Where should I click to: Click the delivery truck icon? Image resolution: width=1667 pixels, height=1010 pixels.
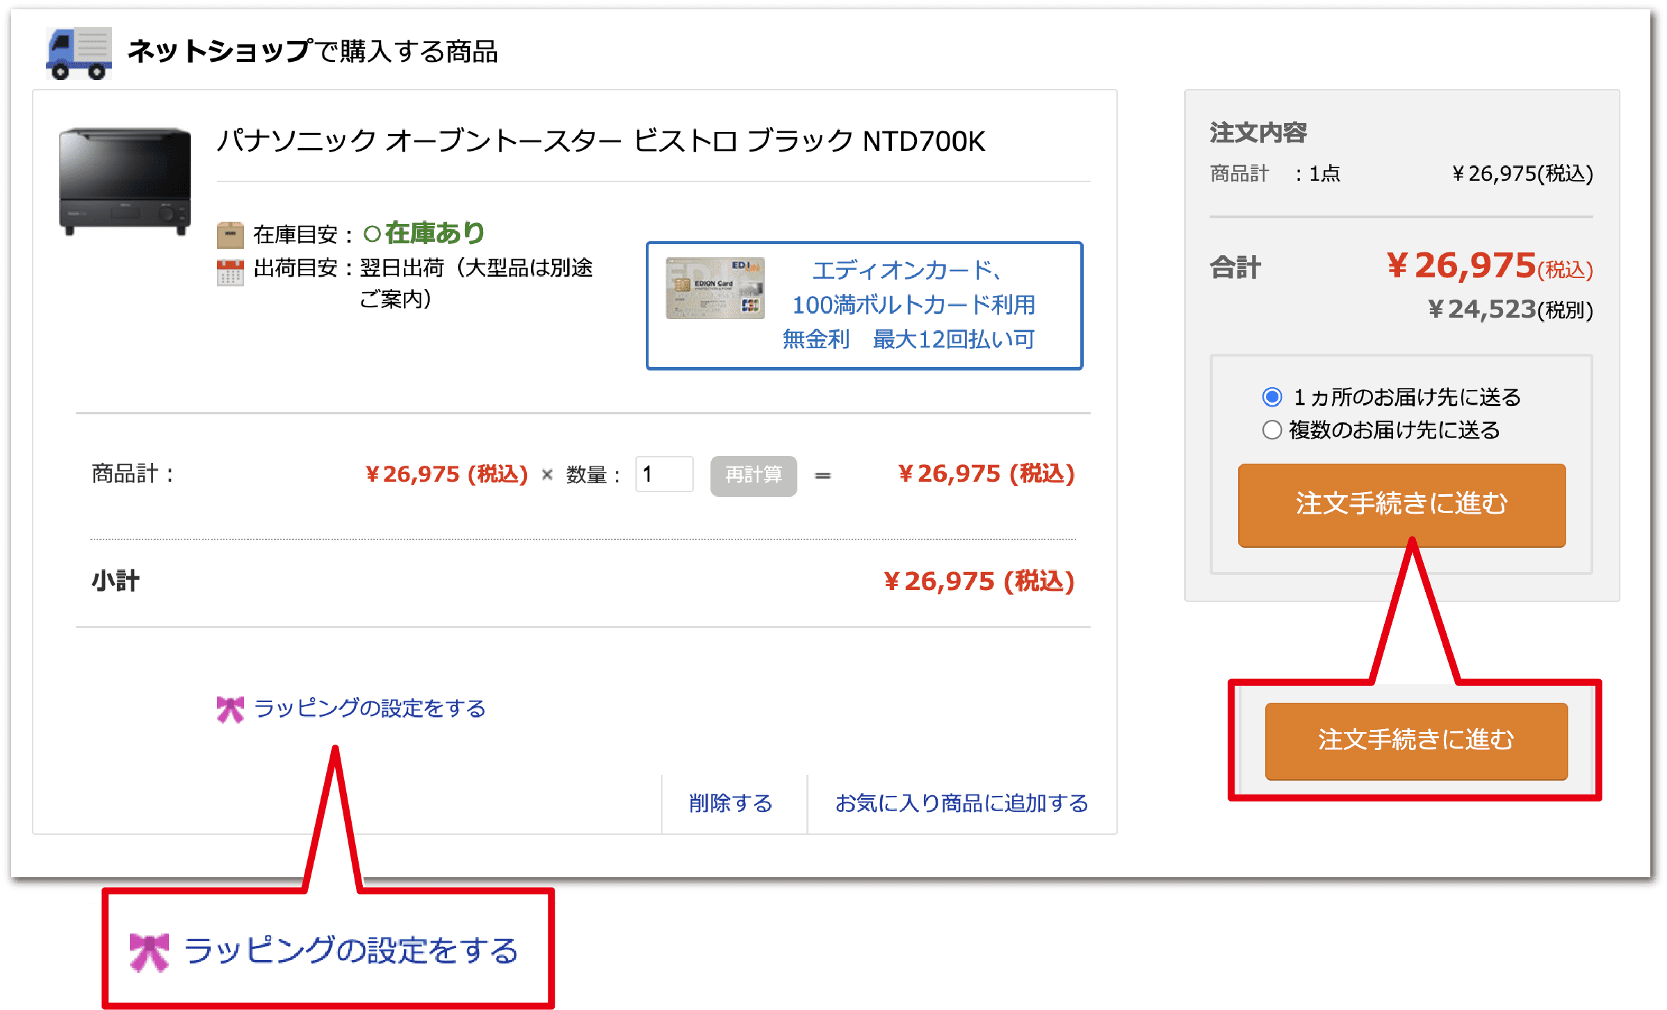[79, 53]
